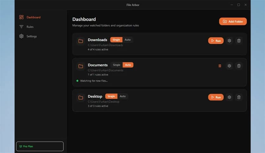Image resolution: width=265 pixels, height=153 pixels.
Task: Open settings gear for Documents folder
Action: [x=229, y=66]
